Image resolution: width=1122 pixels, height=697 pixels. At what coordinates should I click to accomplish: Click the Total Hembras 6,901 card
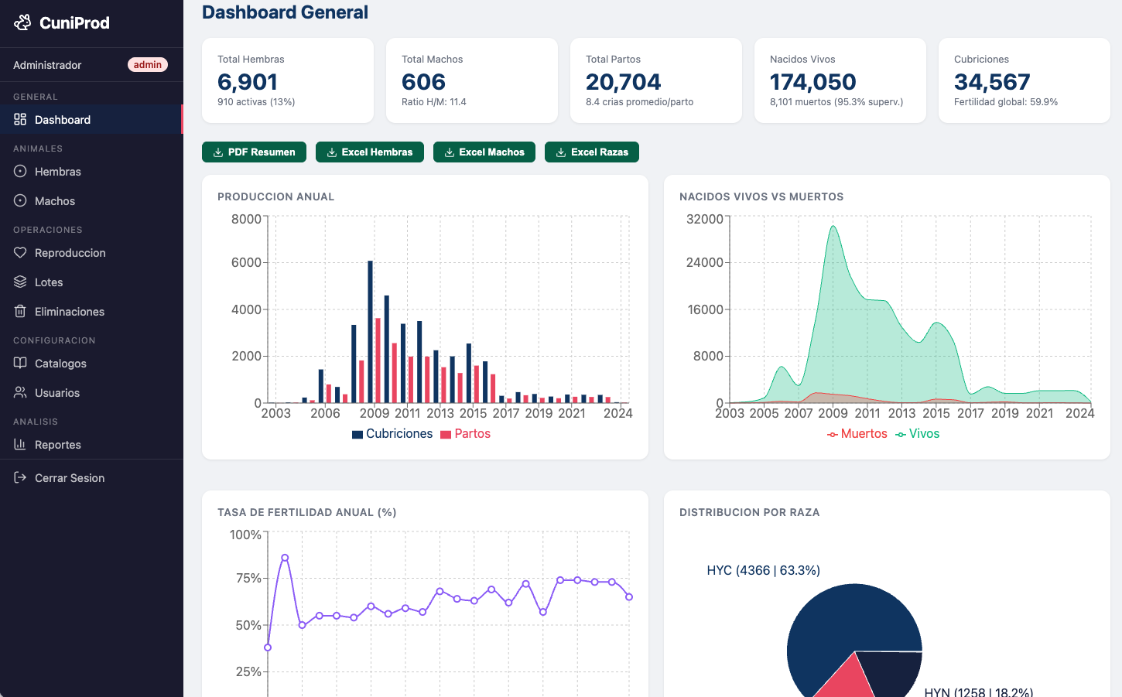[x=288, y=80]
